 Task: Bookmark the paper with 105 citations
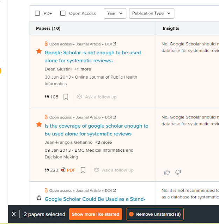pyautogui.click(x=66, y=97)
